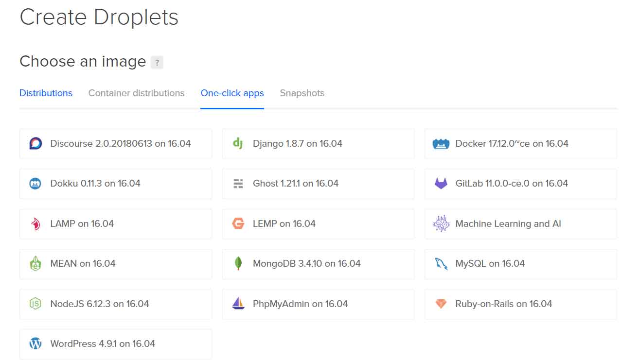
Task: Open help next to Choose an image
Action: tap(157, 62)
